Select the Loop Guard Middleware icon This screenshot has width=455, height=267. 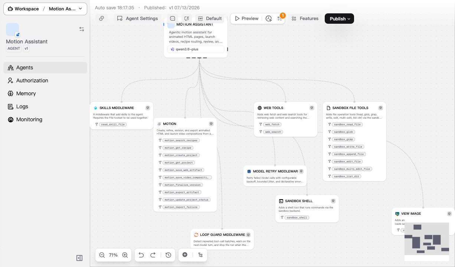[x=196, y=235]
